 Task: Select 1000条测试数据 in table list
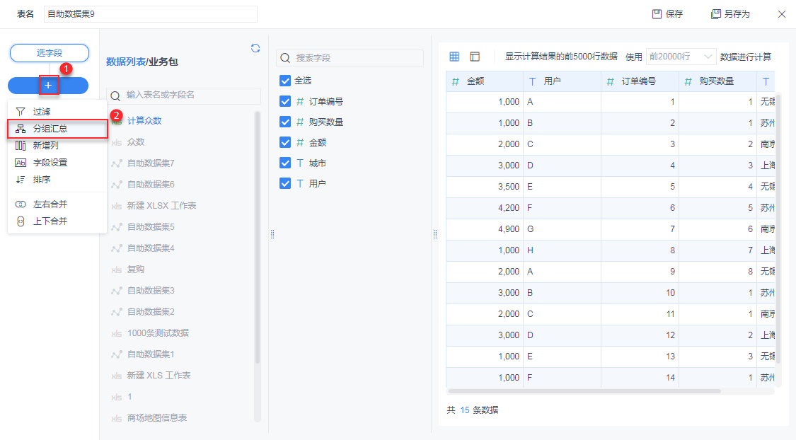tap(158, 333)
